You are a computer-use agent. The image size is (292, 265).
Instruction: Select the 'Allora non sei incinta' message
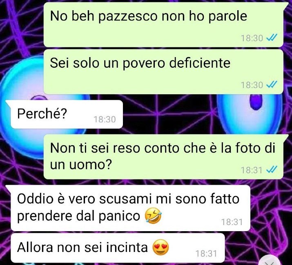tap(118, 248)
